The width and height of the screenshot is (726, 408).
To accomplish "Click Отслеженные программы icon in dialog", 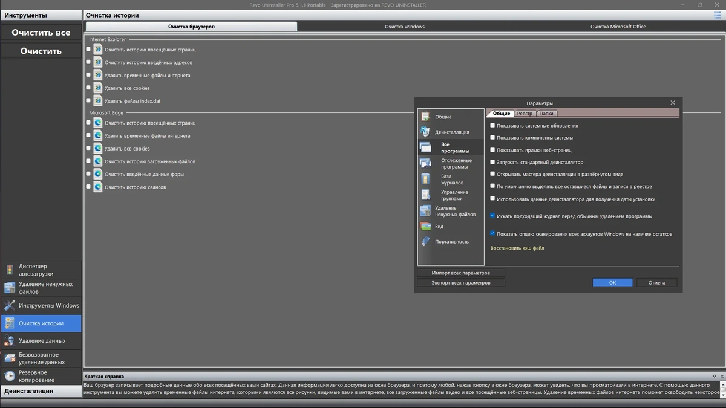I will [x=425, y=163].
